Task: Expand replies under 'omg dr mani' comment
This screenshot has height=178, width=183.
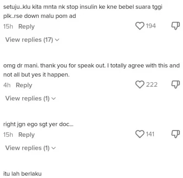Action: click(31, 99)
